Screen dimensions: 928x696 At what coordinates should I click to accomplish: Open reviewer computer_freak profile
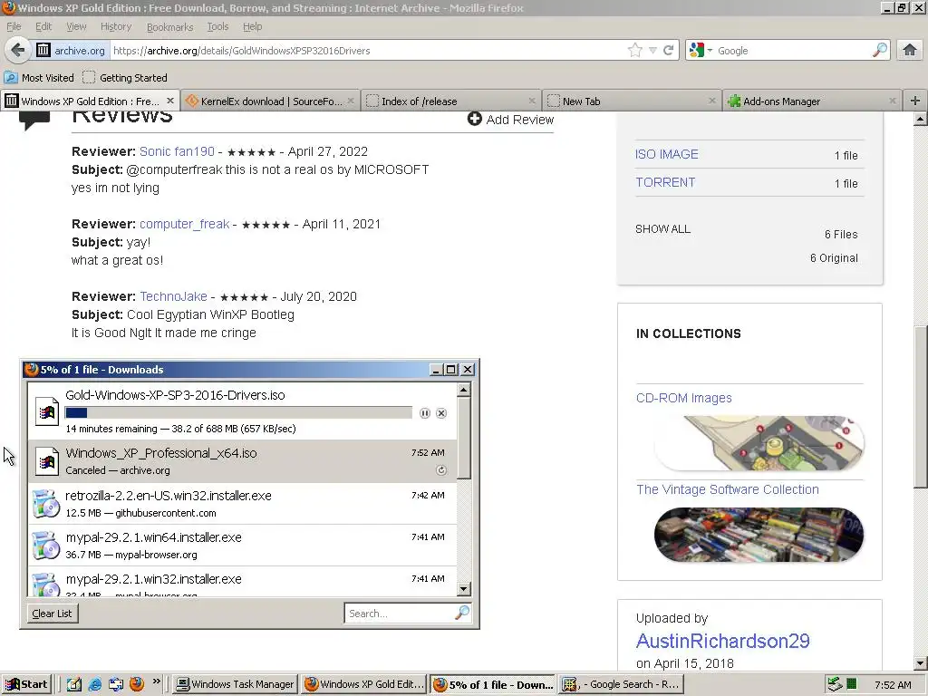(185, 225)
